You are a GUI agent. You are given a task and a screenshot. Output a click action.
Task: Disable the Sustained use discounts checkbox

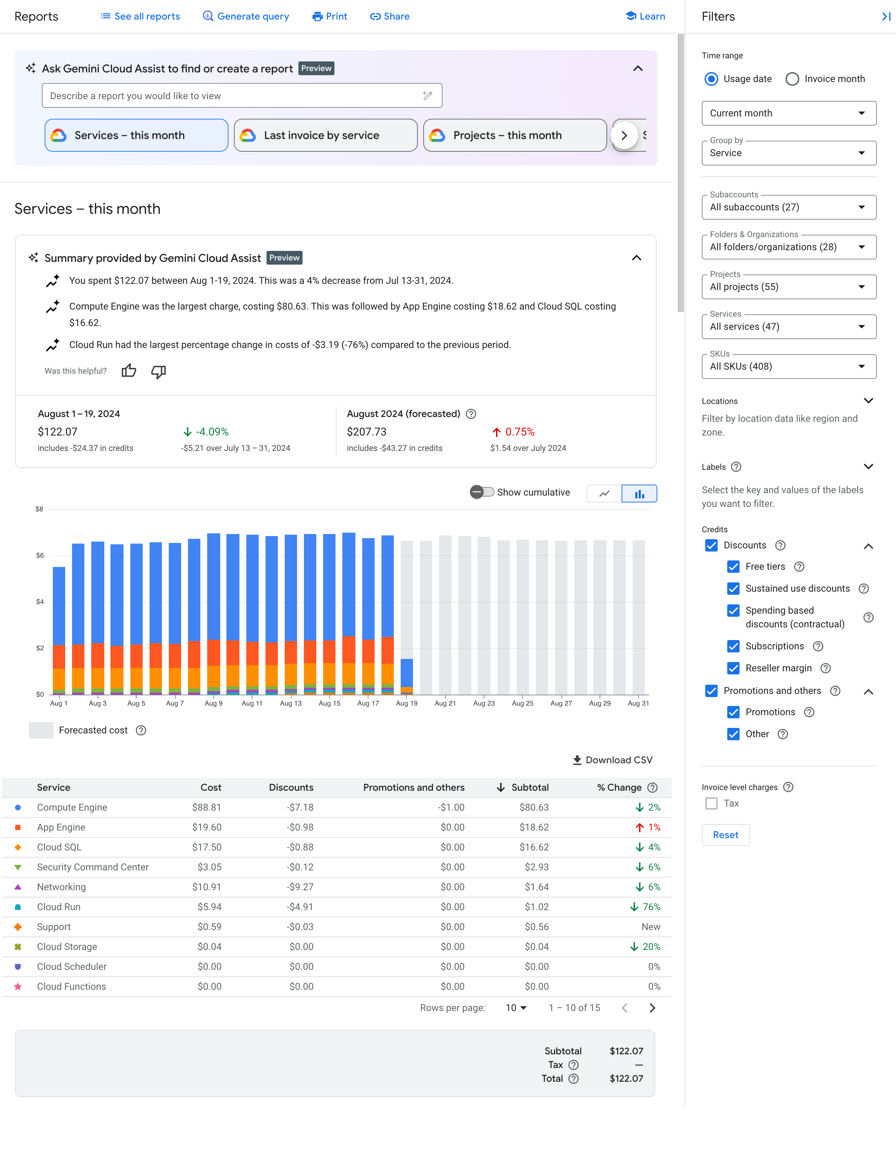point(733,589)
